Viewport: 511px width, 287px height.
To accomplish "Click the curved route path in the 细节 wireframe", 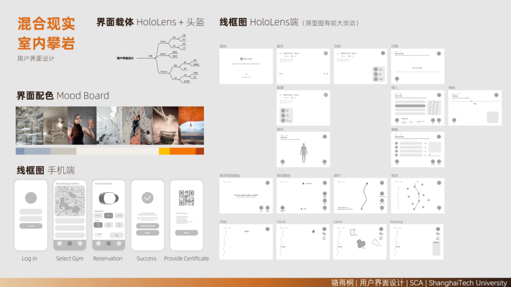I will point(364,196).
